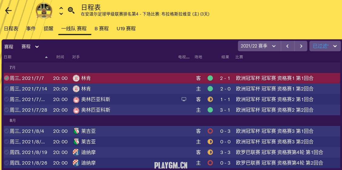Click the 迪纳摩 crest on 2021/8/19

click(76, 152)
